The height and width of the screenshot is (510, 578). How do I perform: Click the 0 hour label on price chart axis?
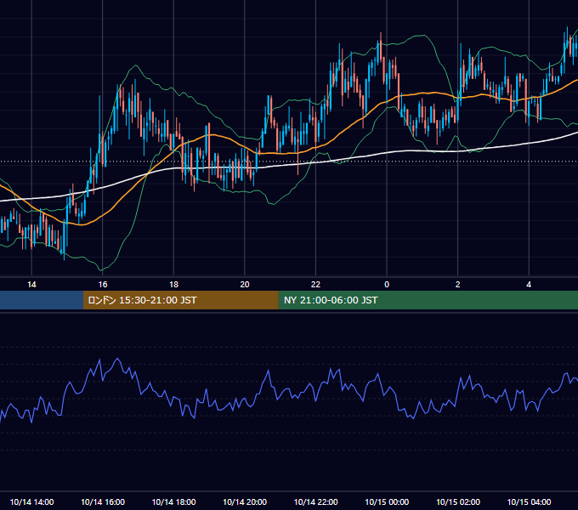tap(387, 285)
